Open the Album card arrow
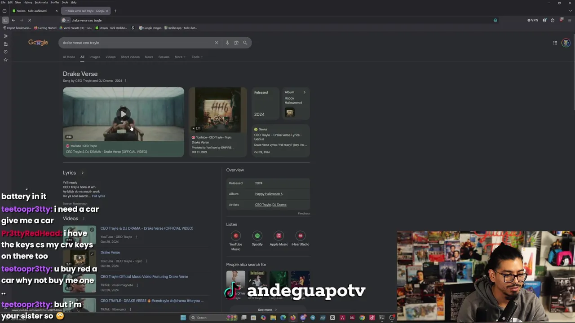 [304, 92]
